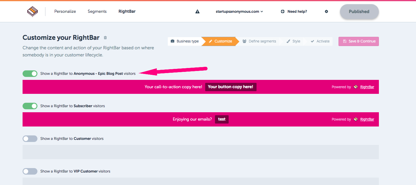Open the Personalize menu
The image size is (416, 185).
[65, 12]
